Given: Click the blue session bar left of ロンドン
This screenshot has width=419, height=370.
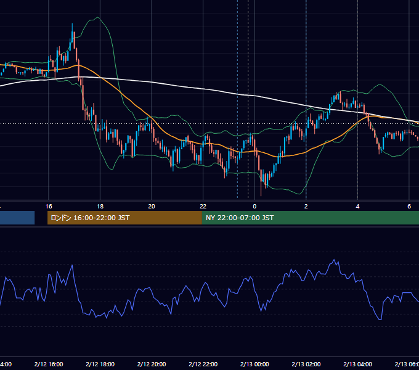Looking at the screenshot, I should [17, 218].
